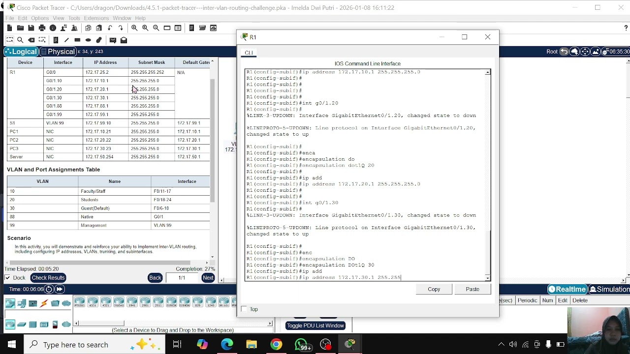The image size is (630, 354).
Task: Click the Copy button in R1 window
Action: click(434, 289)
